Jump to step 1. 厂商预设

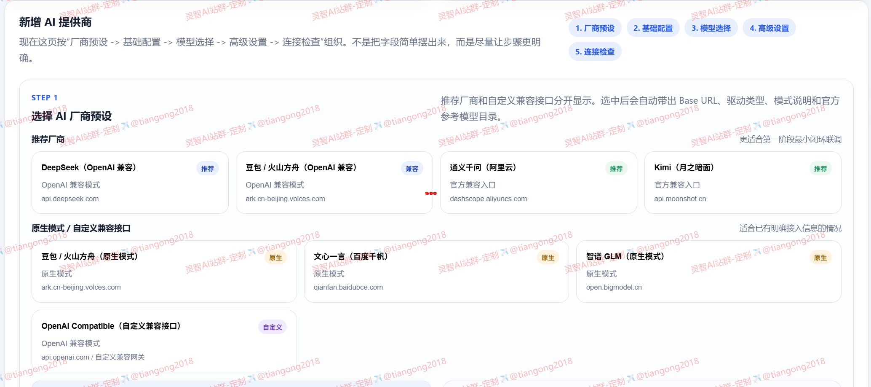(x=595, y=28)
